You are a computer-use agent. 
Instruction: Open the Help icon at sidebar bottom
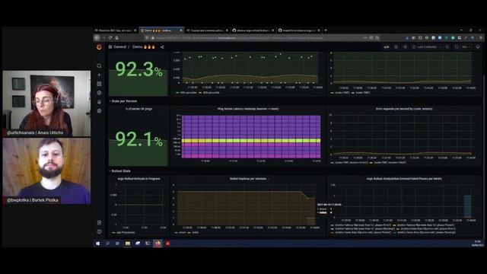tap(99, 231)
